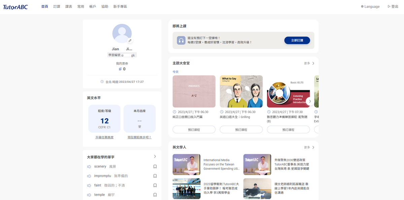Image resolution: width=404 pixels, height=200 pixels.
Task: Click 外媒聚焦2030 article thumbnail
Action: [x=257, y=165]
